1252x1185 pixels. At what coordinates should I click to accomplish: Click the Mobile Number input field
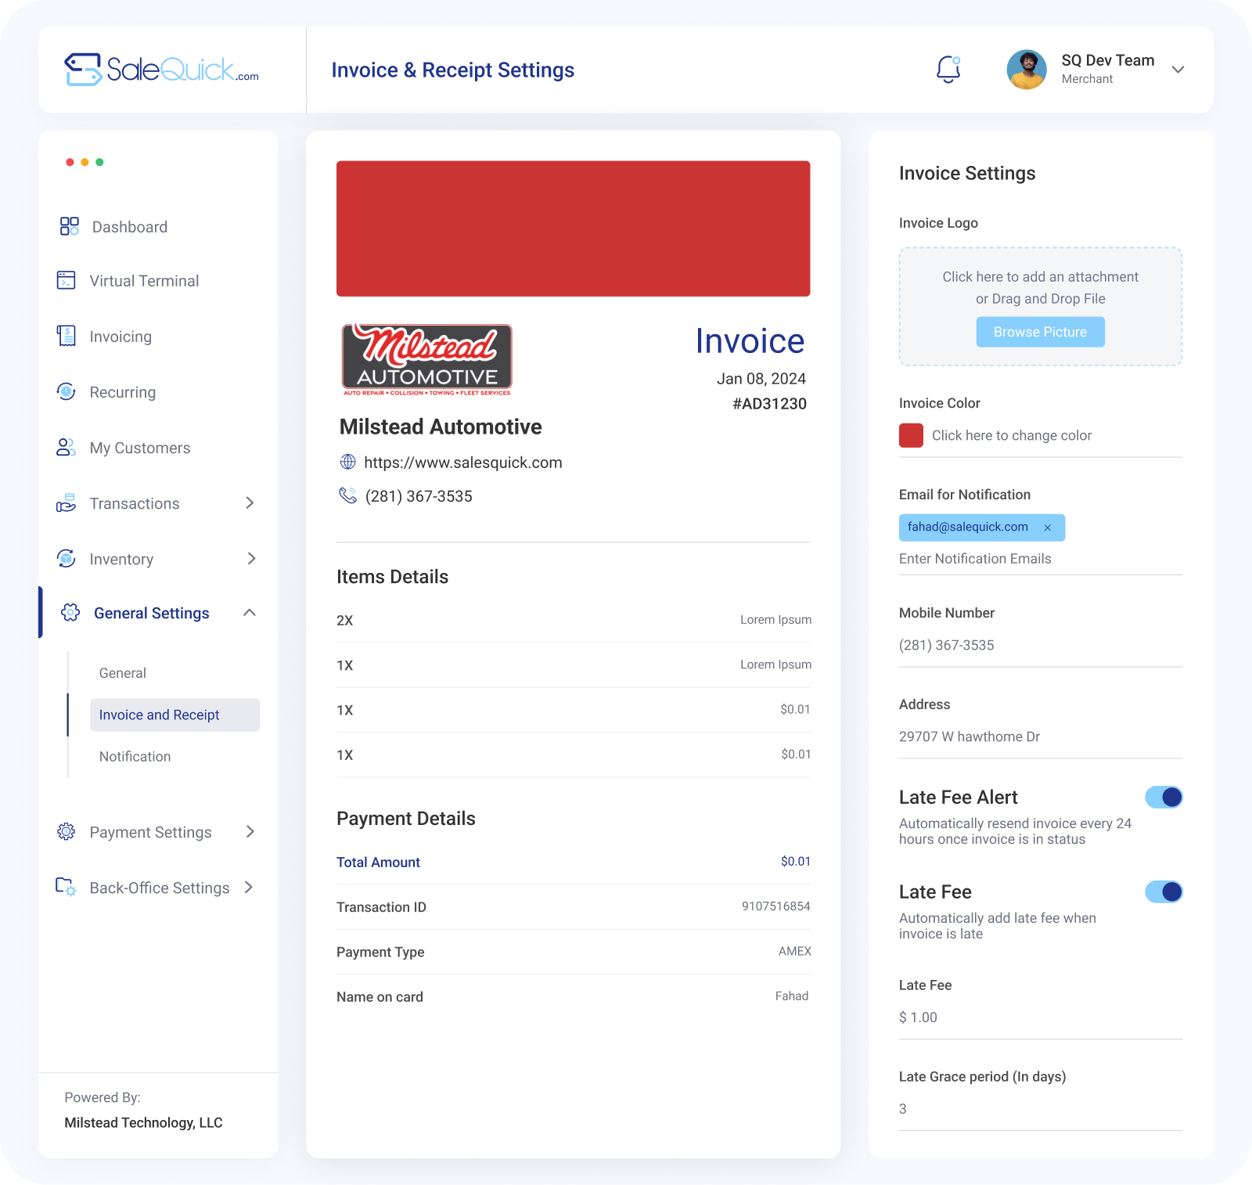1040,646
